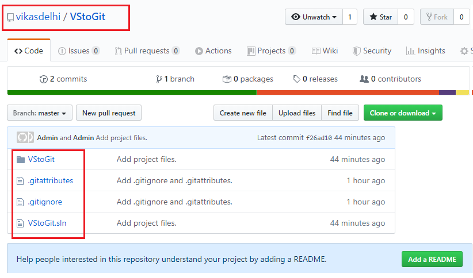Click the Star icon
473x278 pixels.
click(373, 17)
